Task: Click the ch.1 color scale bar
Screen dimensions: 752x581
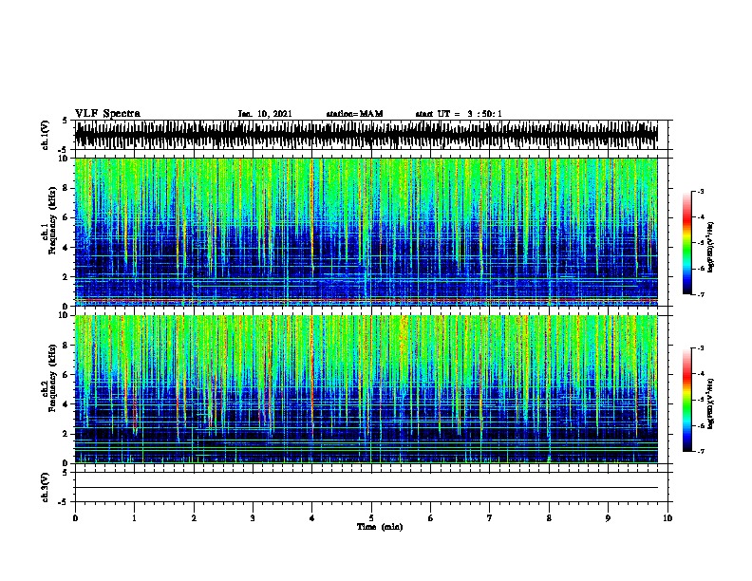Action: click(x=687, y=243)
